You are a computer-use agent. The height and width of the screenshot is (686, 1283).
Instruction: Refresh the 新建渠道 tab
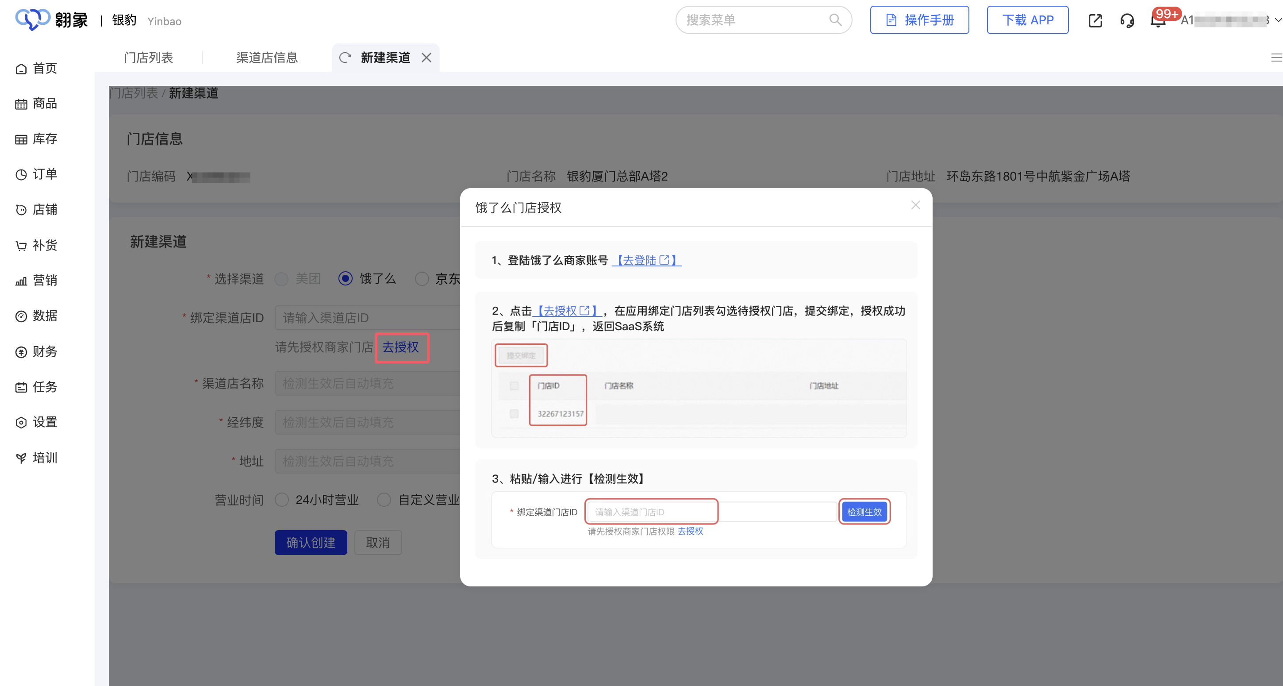pyautogui.click(x=345, y=58)
